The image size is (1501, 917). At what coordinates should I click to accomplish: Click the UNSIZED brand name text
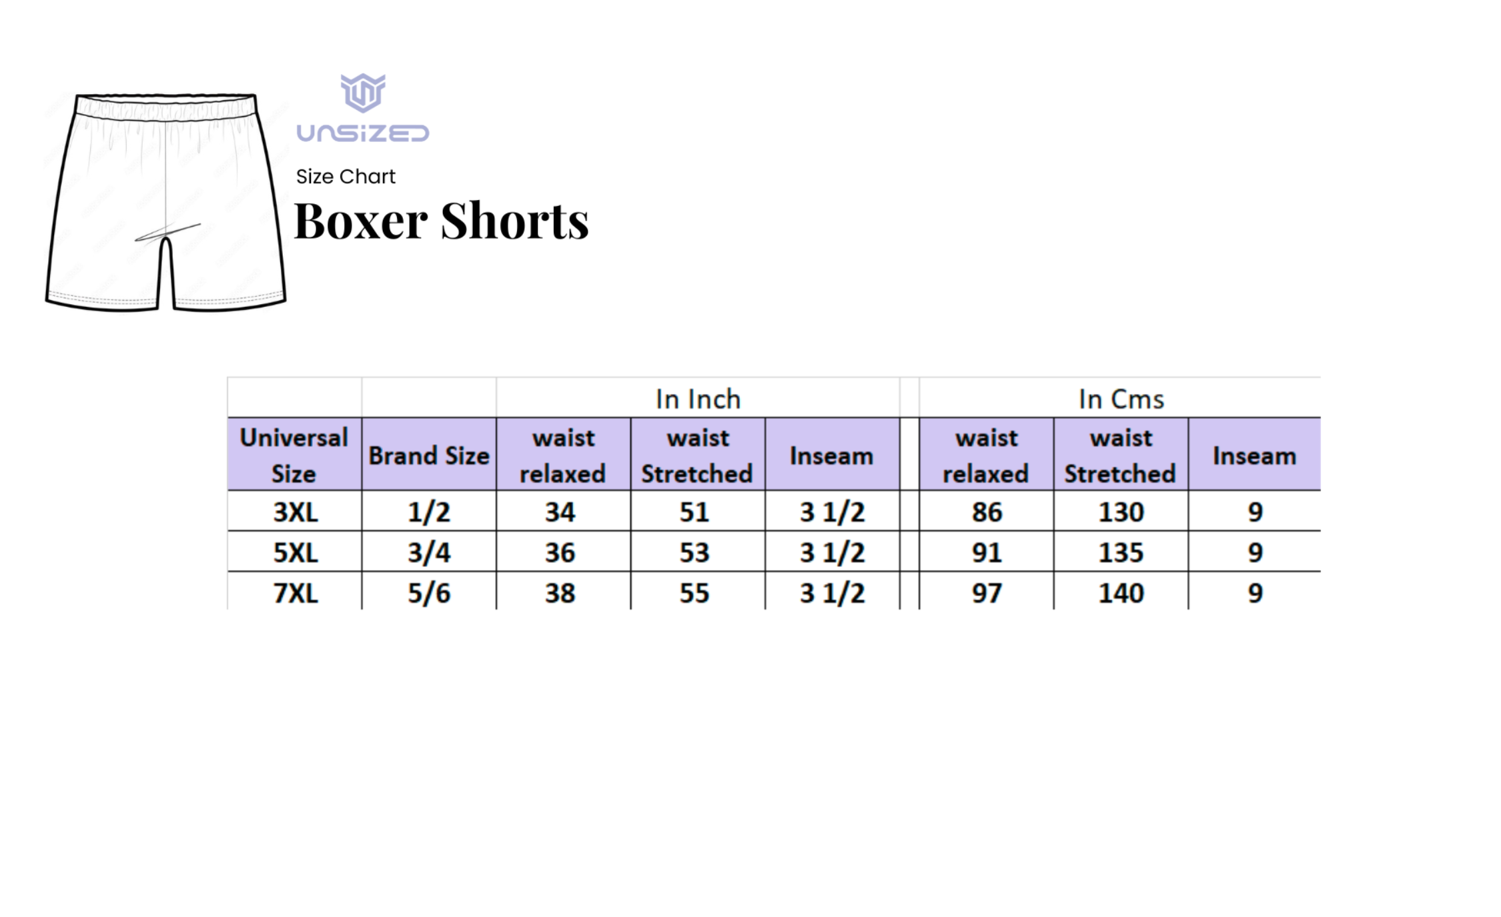click(x=363, y=133)
